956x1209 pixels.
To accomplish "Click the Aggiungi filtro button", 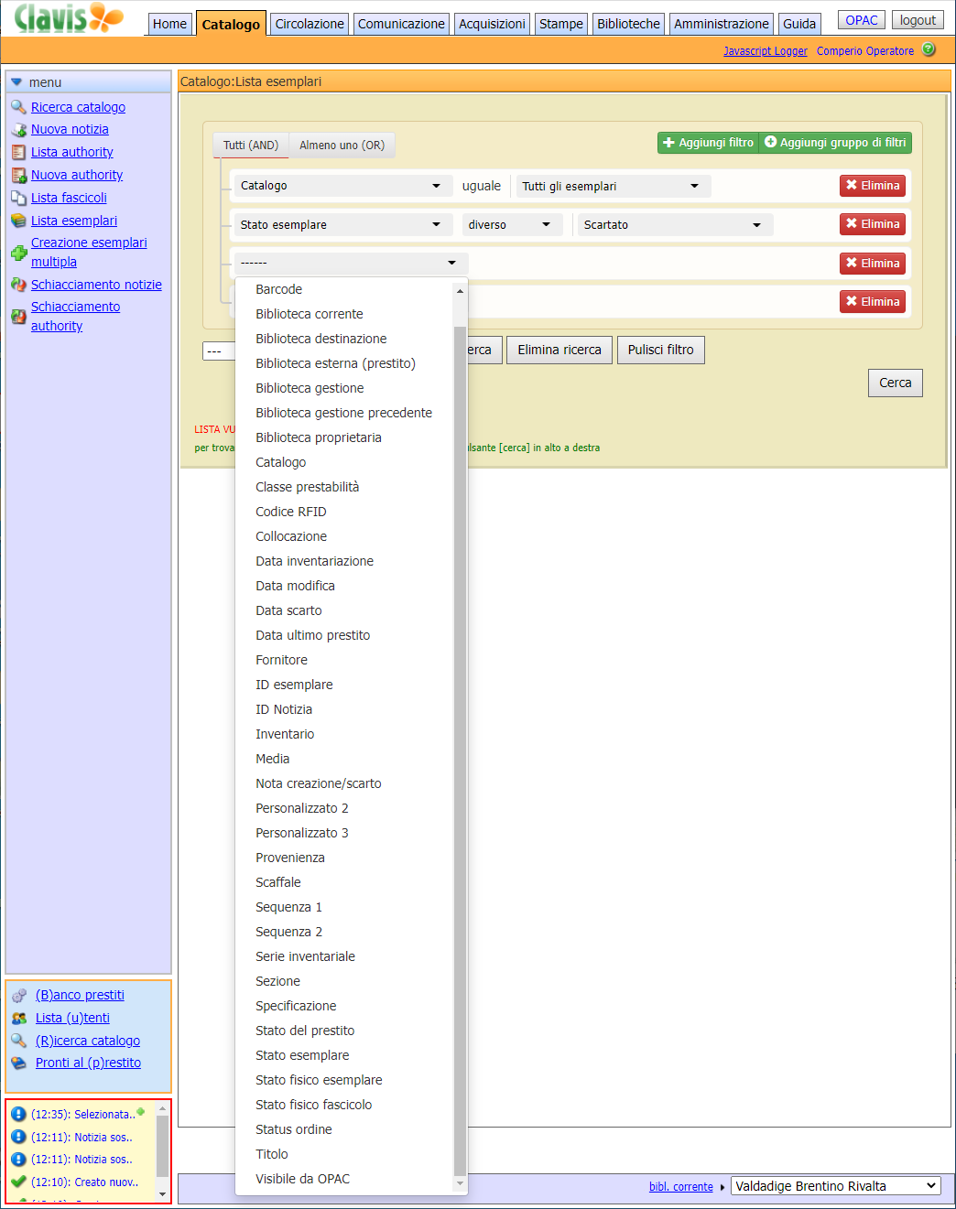I will point(708,143).
